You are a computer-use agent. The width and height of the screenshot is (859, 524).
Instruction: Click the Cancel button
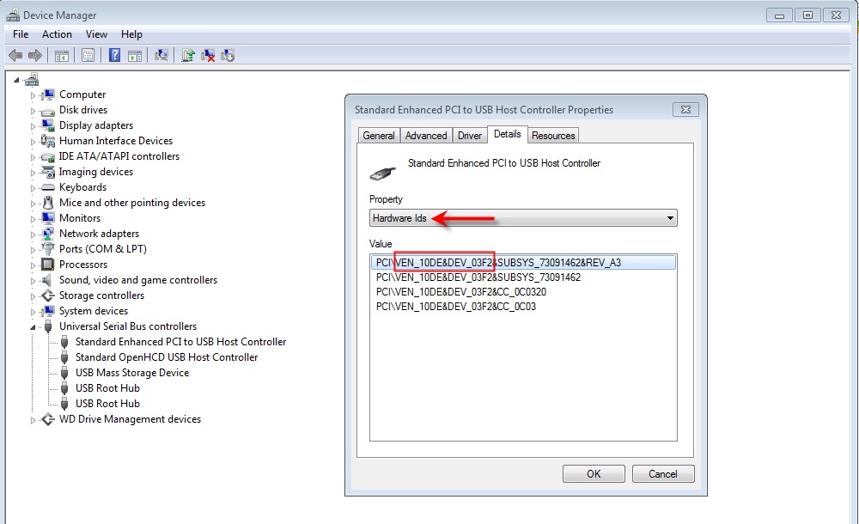[663, 474]
